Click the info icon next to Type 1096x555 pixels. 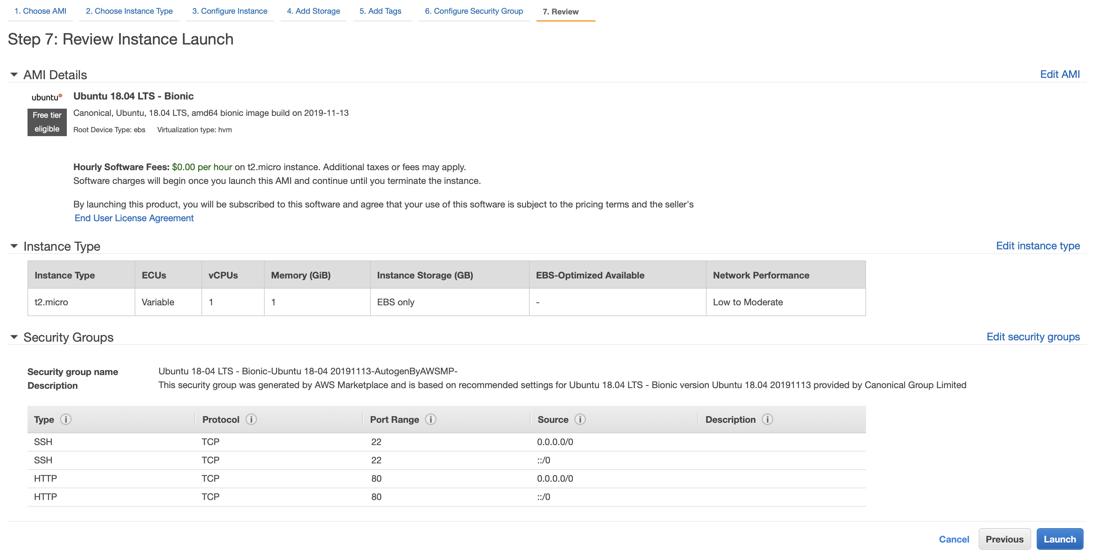tap(66, 419)
